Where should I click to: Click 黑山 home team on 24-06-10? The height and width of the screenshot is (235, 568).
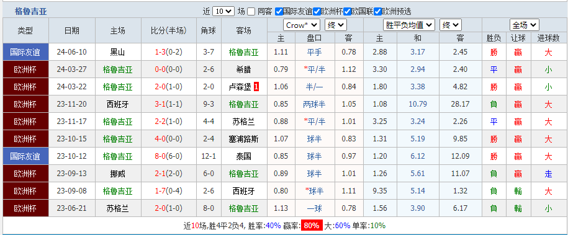coord(118,52)
